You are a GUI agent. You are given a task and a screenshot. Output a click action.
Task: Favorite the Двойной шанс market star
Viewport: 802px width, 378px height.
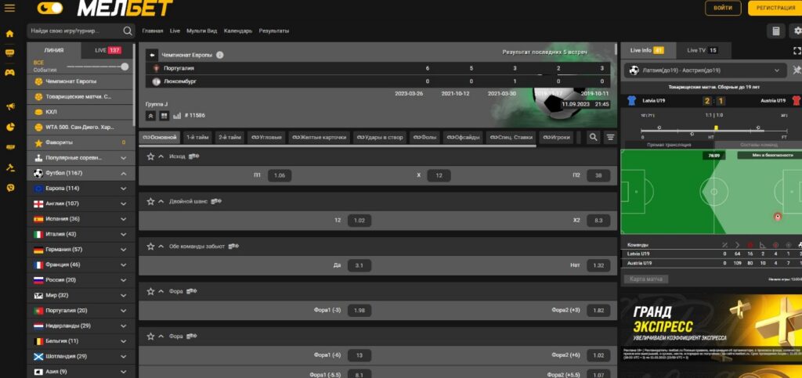tap(150, 202)
